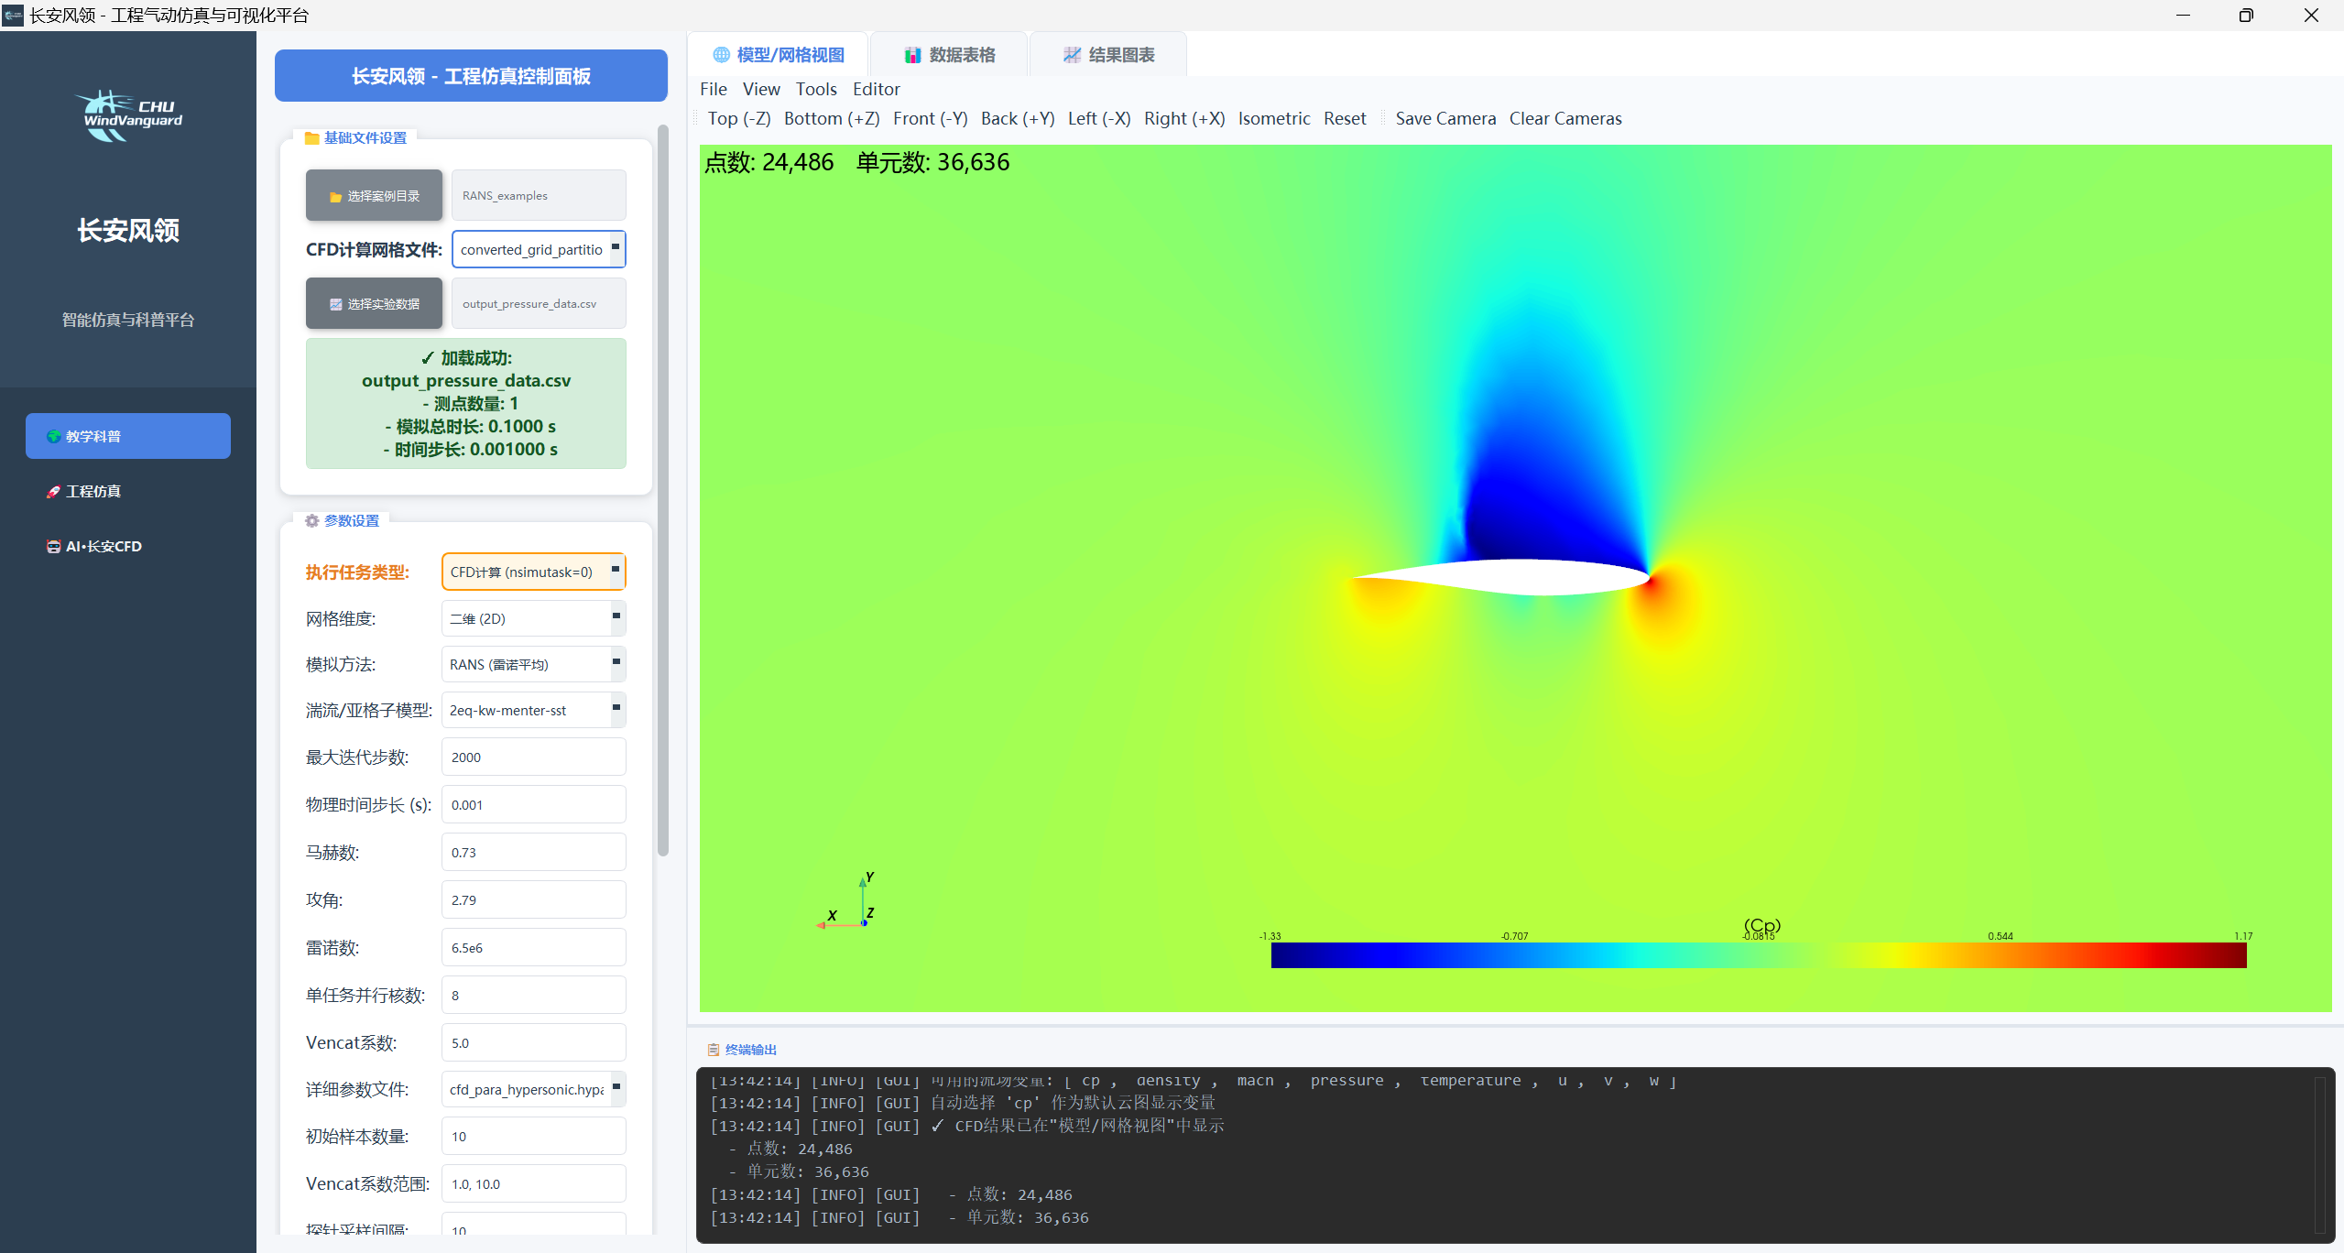Switch to the 数据表格 tab
2344x1253 pixels.
pyautogui.click(x=950, y=55)
